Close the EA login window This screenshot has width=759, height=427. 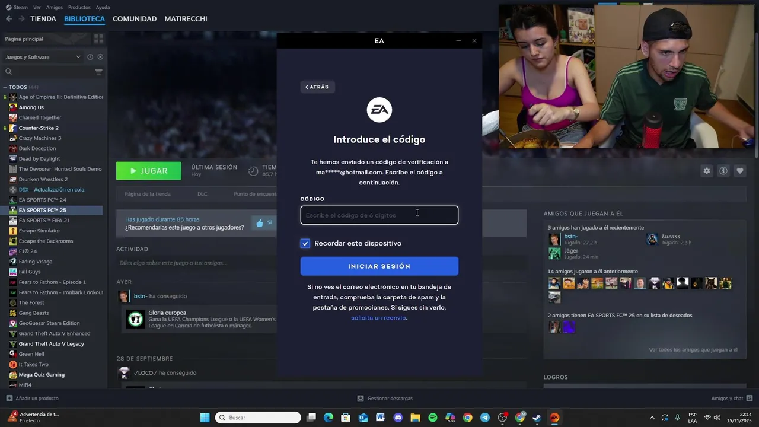(x=474, y=41)
